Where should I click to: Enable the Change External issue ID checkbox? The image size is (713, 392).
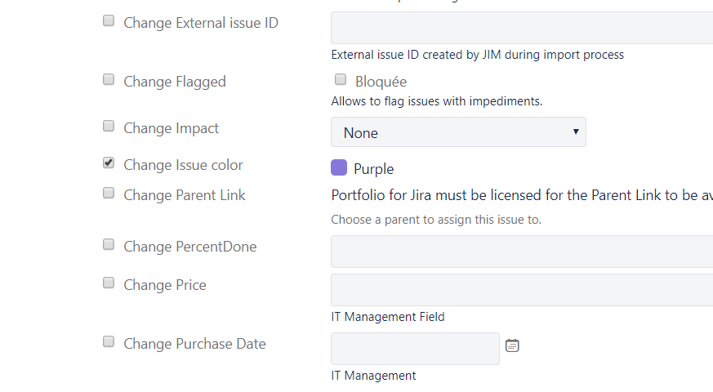tap(109, 20)
